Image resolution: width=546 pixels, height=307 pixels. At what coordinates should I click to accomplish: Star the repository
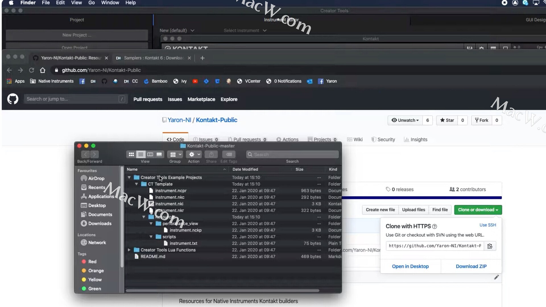[x=447, y=120]
